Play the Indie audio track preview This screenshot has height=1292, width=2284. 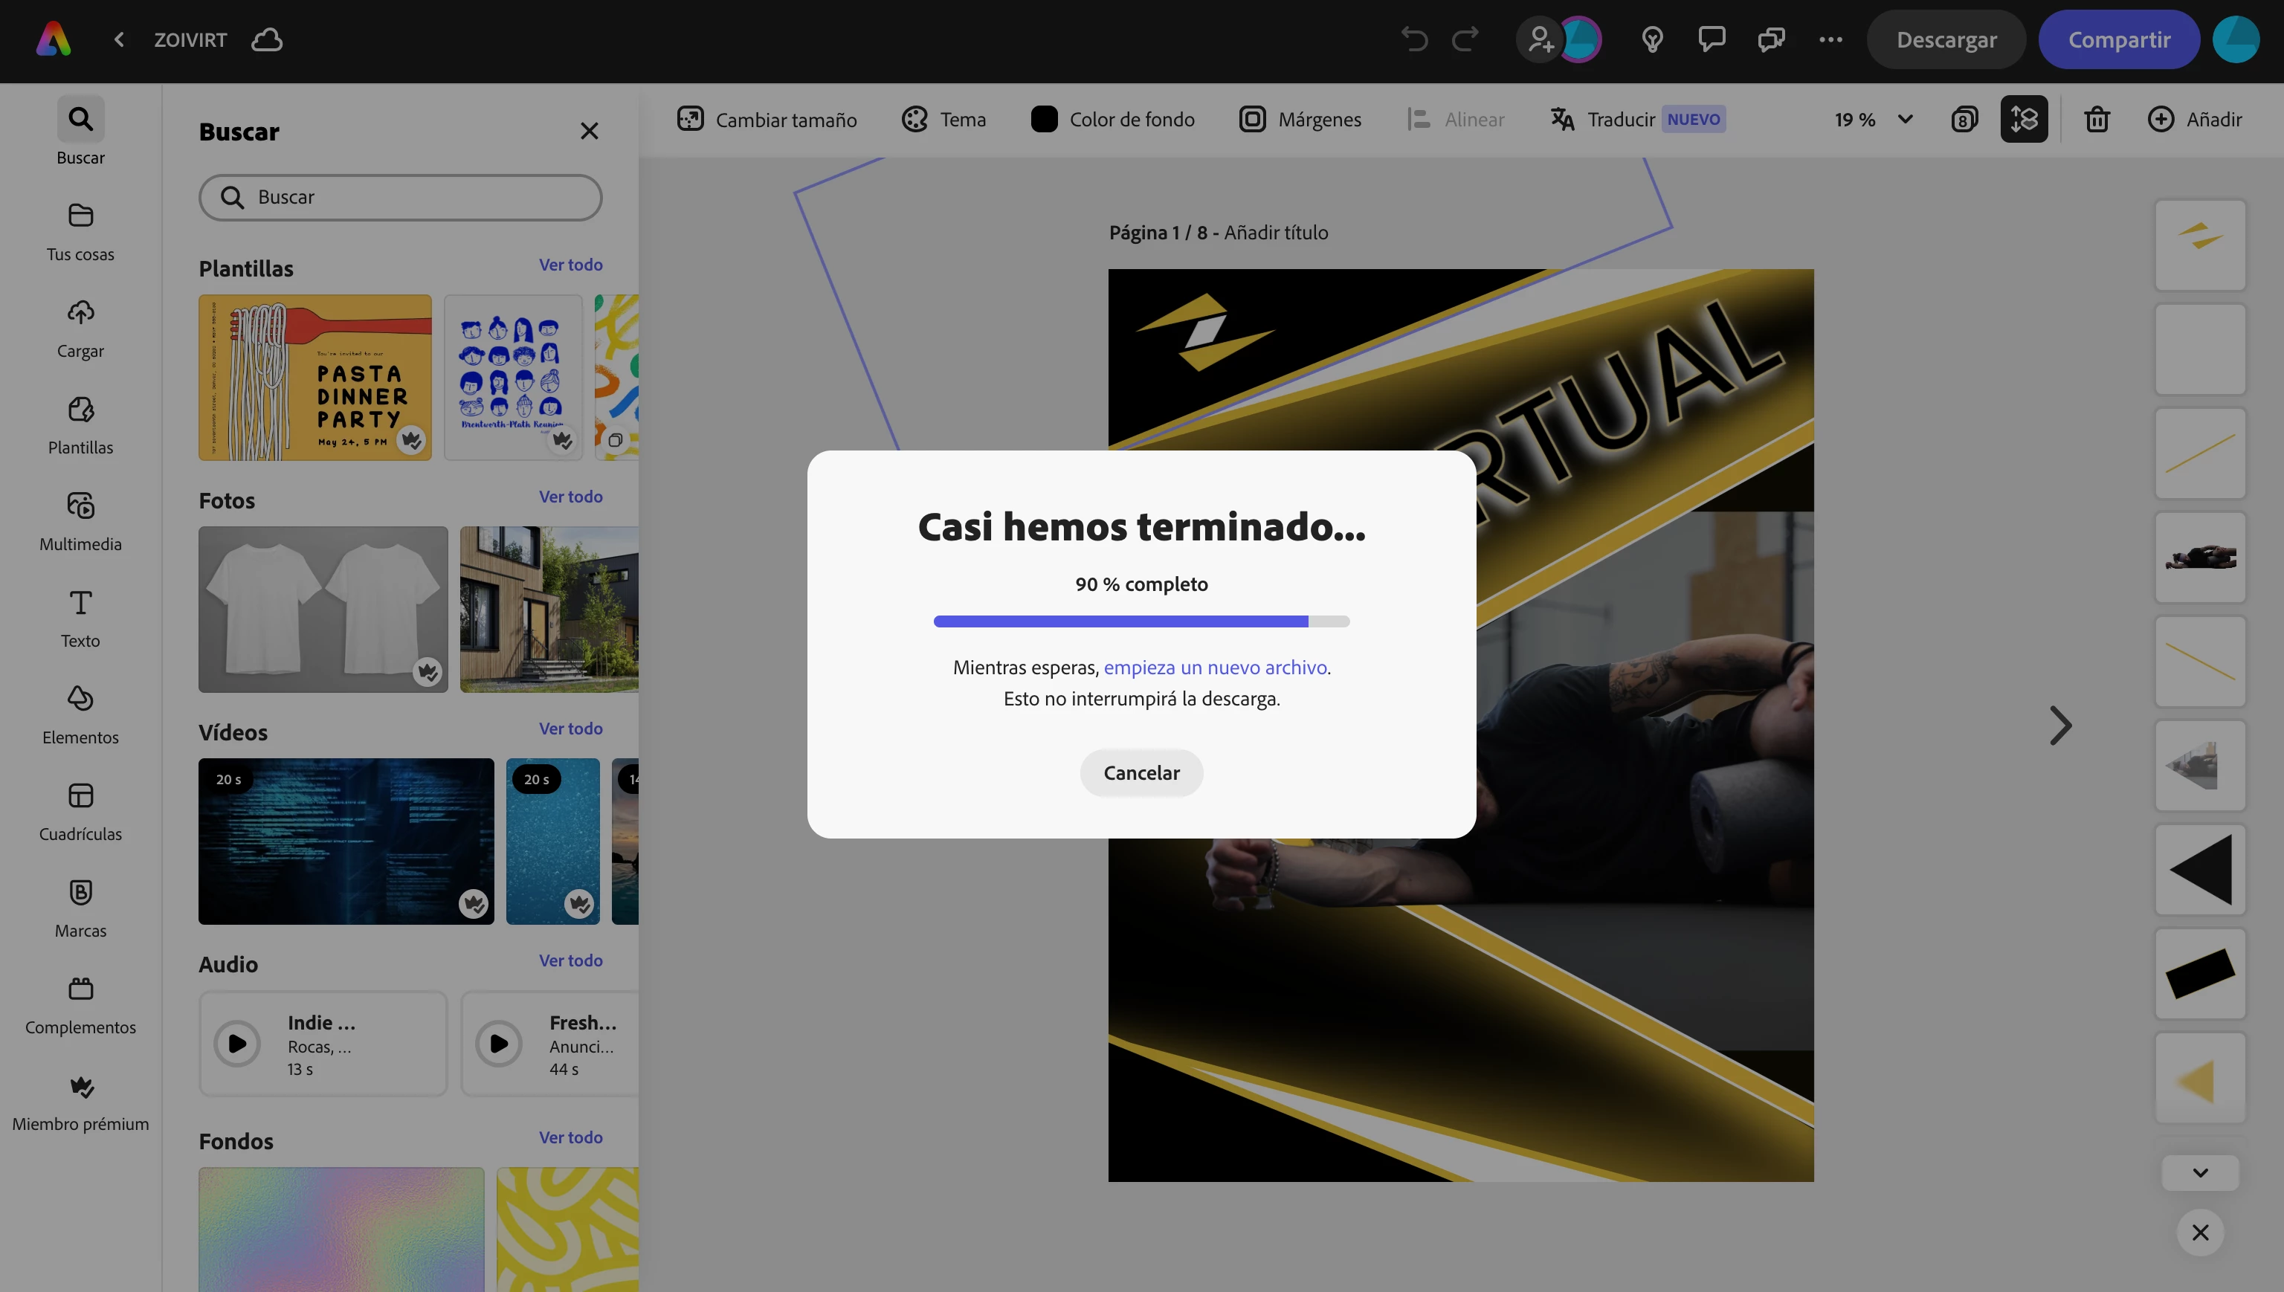tap(237, 1044)
